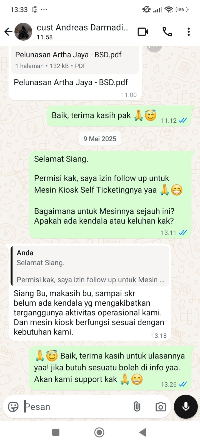Tap the 9 Mei 2025 date chip
This screenshot has height=445, width=200.
click(100, 139)
